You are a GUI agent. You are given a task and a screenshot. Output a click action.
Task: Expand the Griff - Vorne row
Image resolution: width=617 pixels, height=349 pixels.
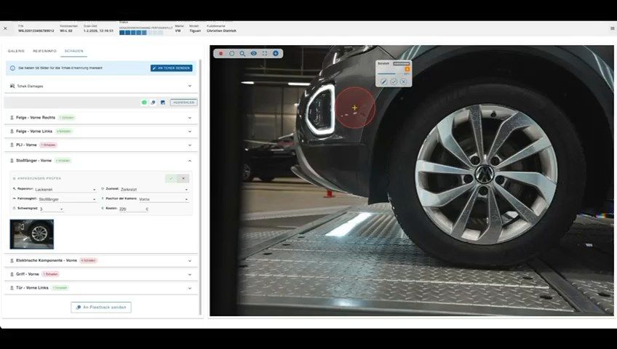pos(100,274)
